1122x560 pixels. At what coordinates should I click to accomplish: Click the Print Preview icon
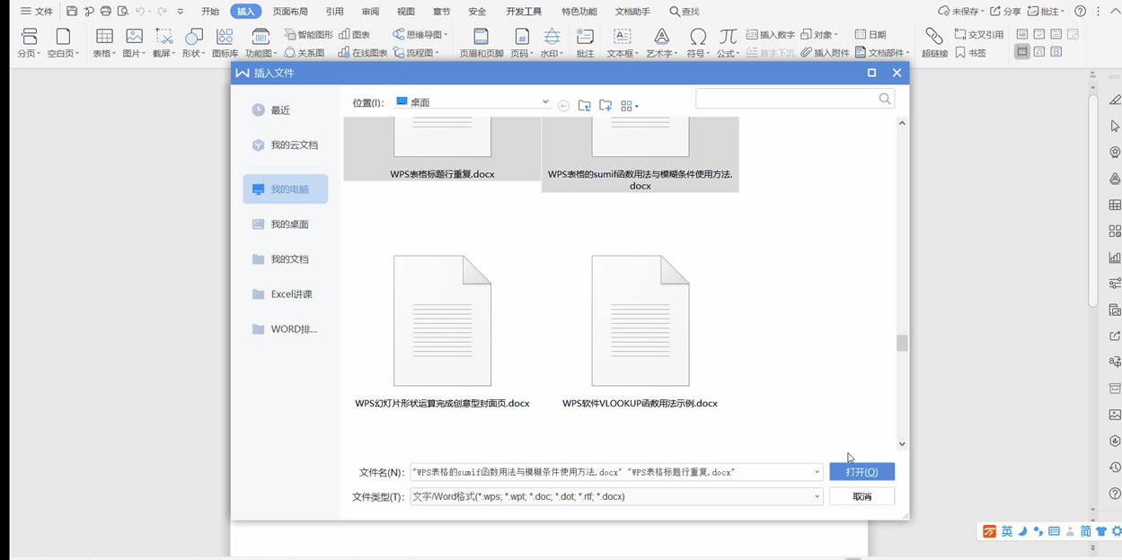pyautogui.click(x=123, y=12)
